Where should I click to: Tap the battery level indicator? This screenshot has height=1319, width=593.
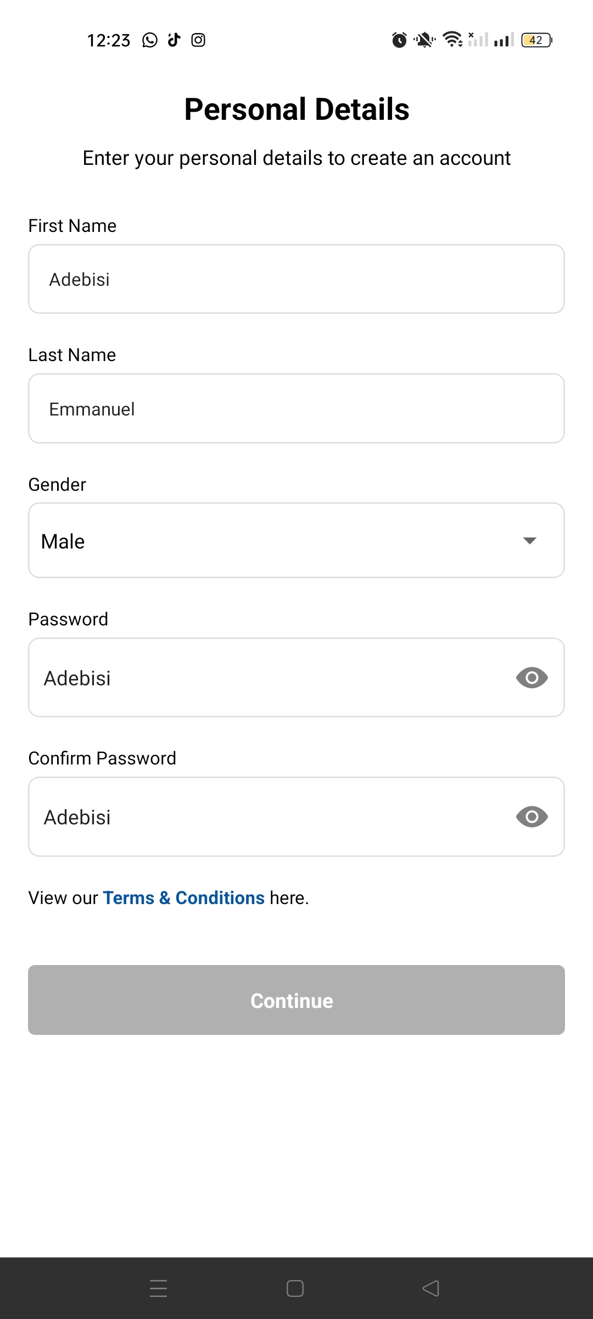pos(536,40)
